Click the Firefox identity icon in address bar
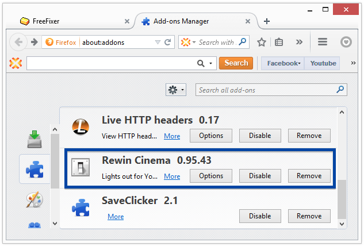Image resolution: width=364 pixels, height=246 pixels. (x=49, y=42)
